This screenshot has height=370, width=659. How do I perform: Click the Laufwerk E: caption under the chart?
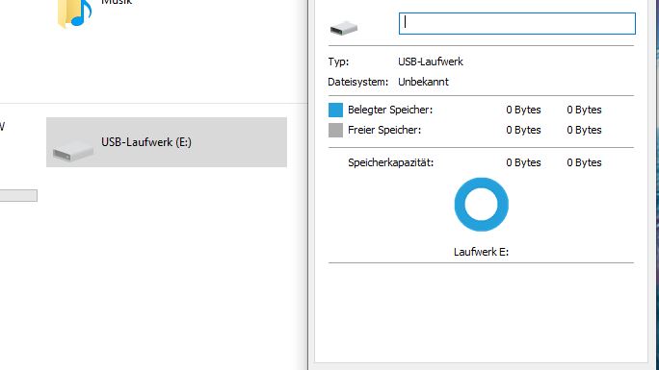click(481, 252)
